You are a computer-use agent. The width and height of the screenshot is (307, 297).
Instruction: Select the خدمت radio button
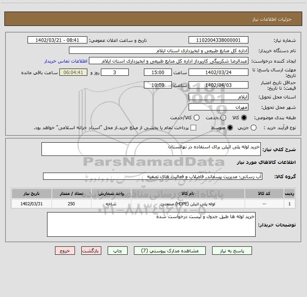point(223,118)
